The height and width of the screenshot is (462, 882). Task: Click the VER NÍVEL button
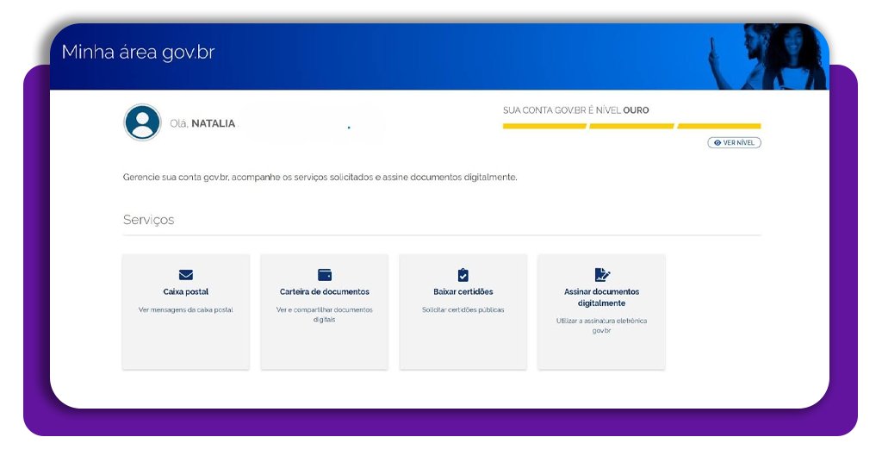coord(734,143)
